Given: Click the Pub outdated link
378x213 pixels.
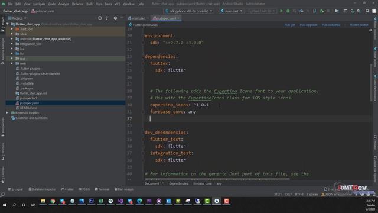Looking at the screenshot, I should (331, 25).
